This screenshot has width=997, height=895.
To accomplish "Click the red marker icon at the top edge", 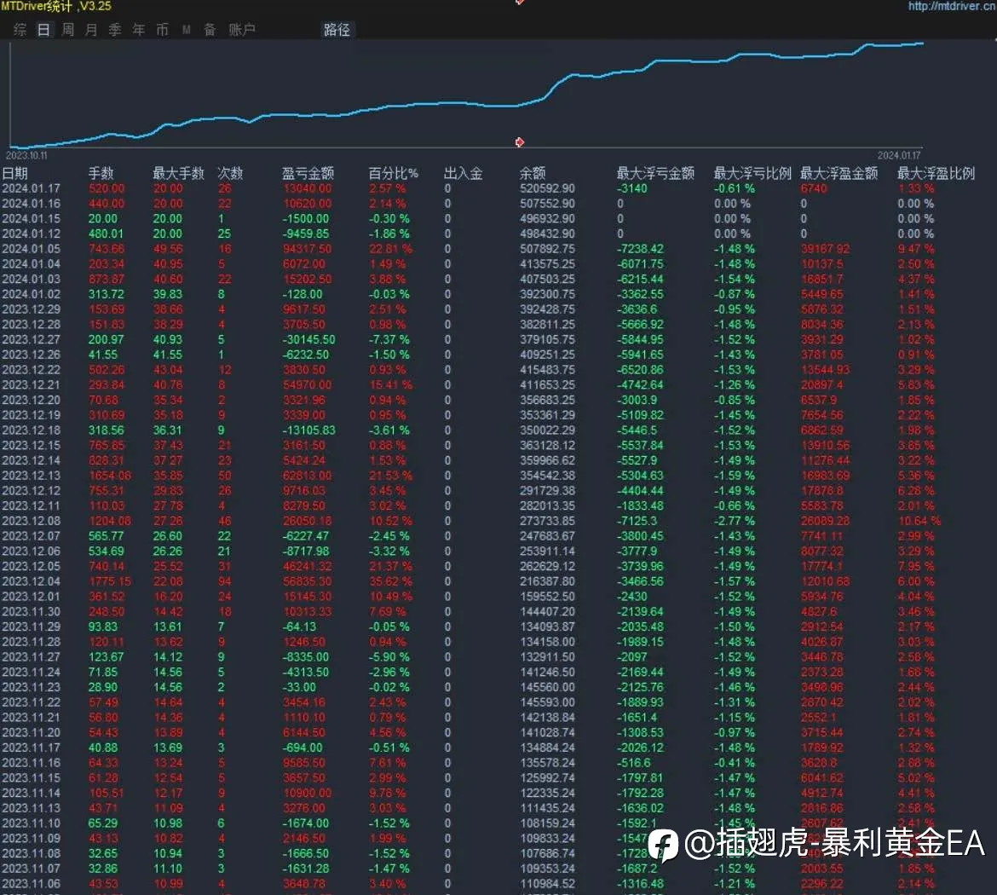I will coord(520,2).
